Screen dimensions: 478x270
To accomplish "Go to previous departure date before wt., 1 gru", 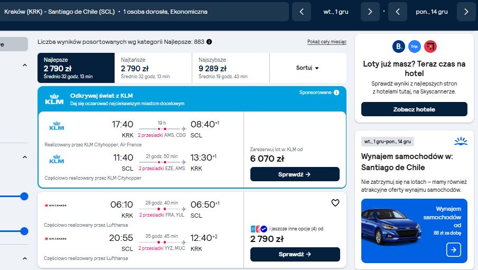I will click(x=302, y=12).
